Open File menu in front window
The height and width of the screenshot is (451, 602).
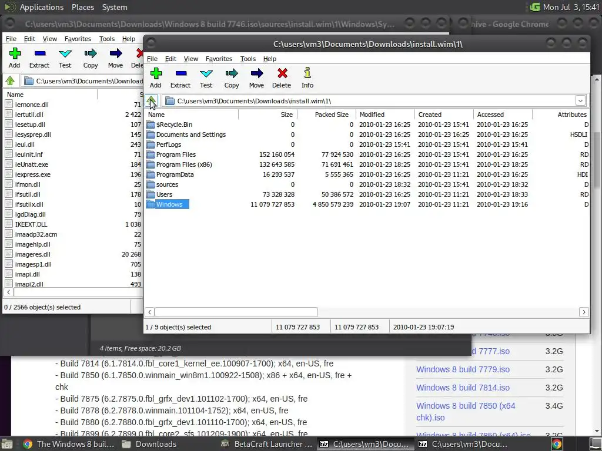[152, 59]
